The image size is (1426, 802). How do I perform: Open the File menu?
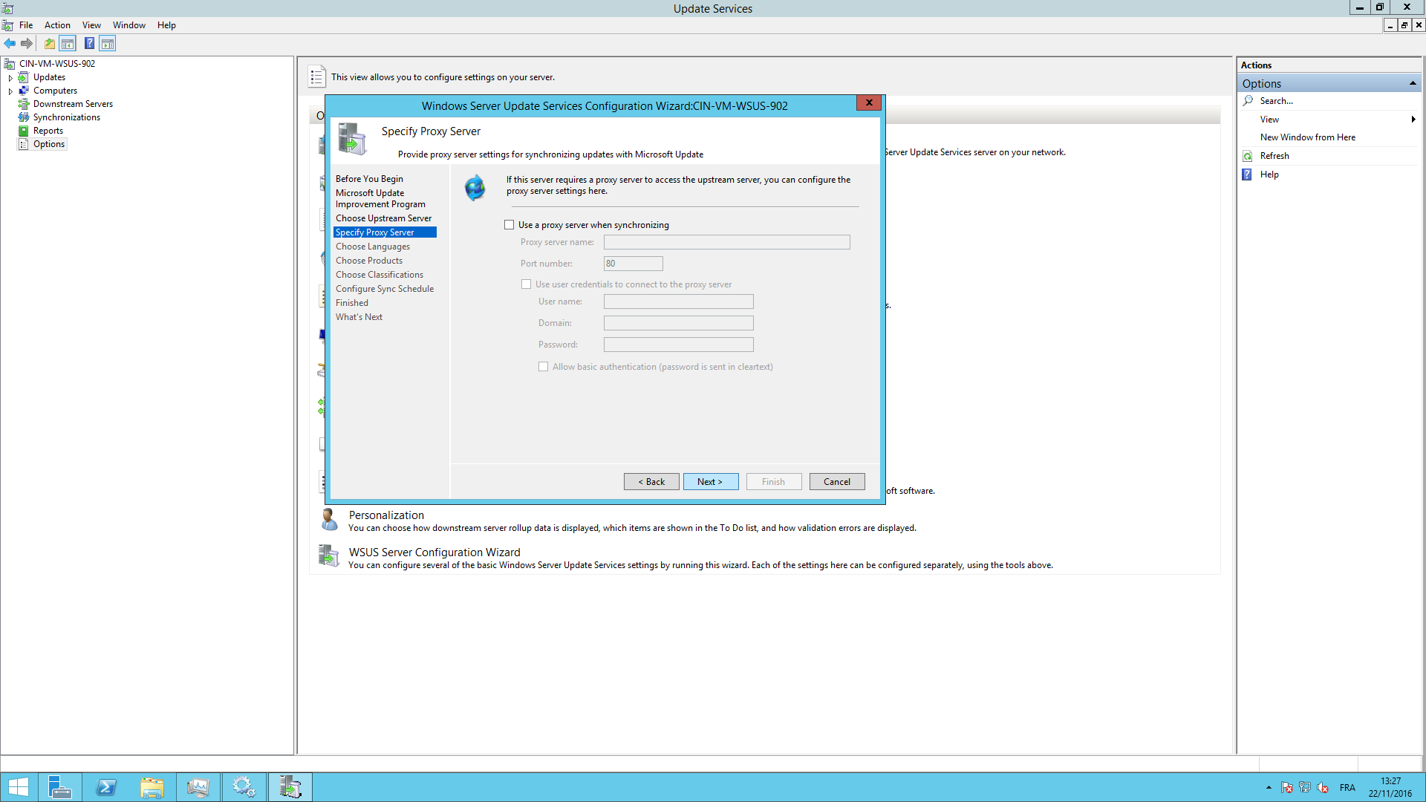point(26,25)
